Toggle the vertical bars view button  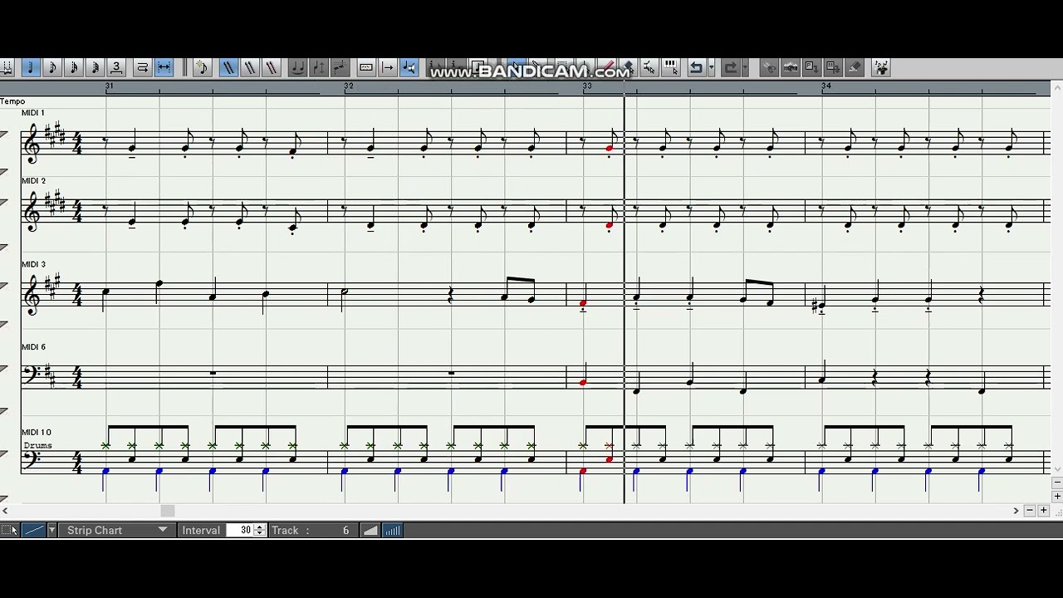393,530
